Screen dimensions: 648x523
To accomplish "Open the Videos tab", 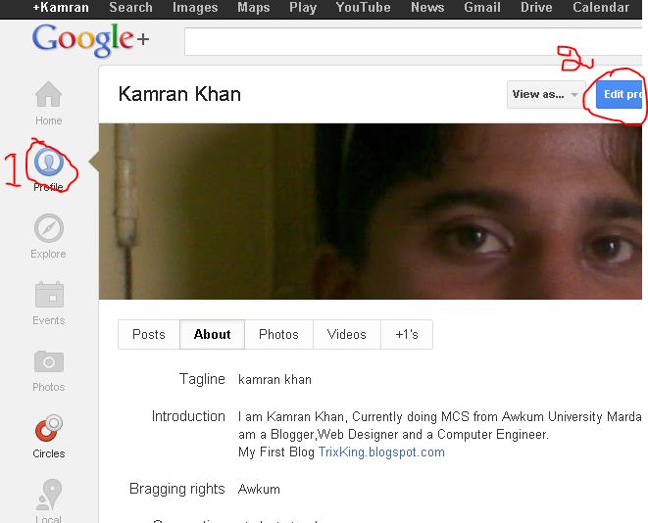I will point(347,334).
